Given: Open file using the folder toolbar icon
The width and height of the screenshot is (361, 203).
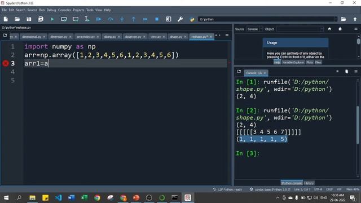Looking at the screenshot, I should coord(17,19).
